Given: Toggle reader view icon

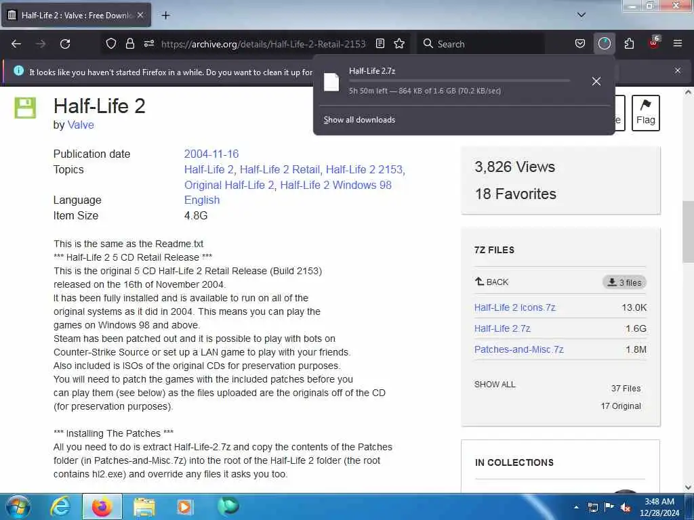Looking at the screenshot, I should pos(380,43).
